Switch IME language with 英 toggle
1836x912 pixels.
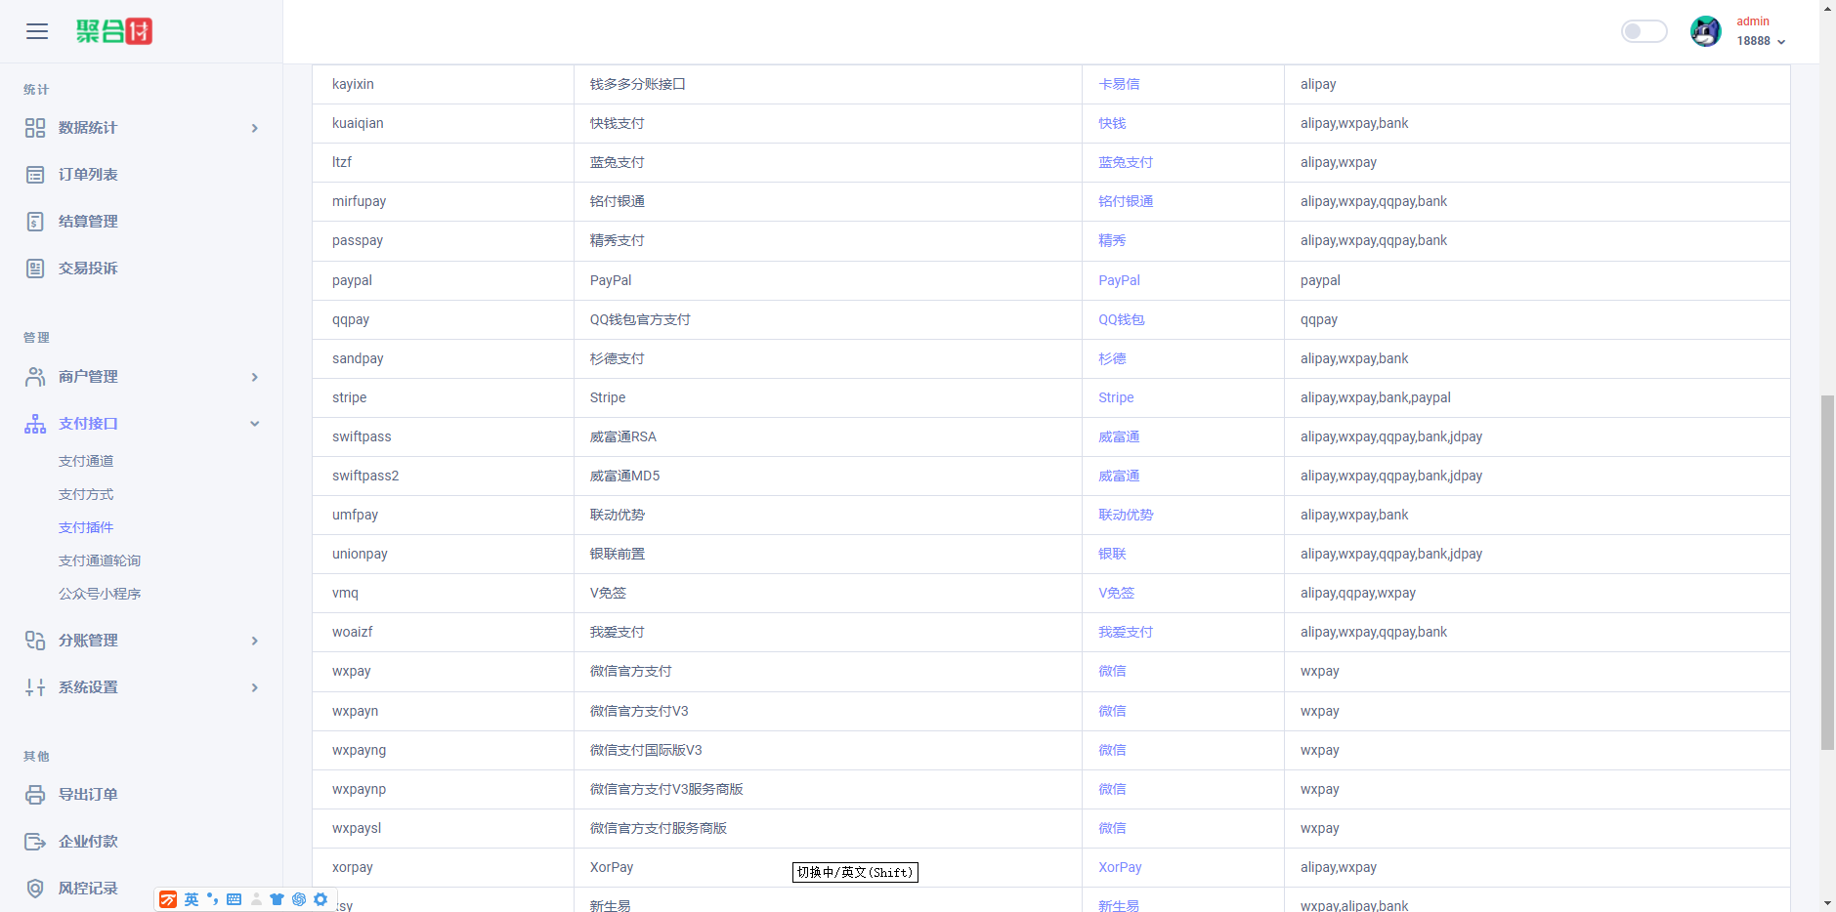192,899
